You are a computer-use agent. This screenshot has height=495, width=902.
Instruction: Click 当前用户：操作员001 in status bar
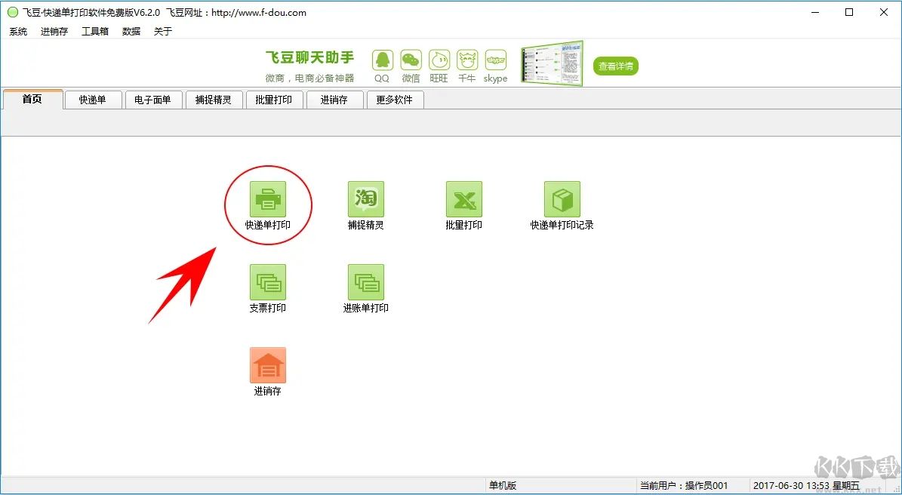click(684, 486)
